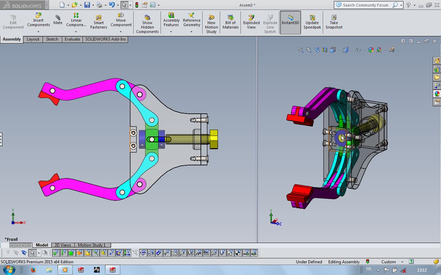Screen dimensions: 441x275
Task: Click the Apply Scene sphere icon
Action: (x=379, y=50)
